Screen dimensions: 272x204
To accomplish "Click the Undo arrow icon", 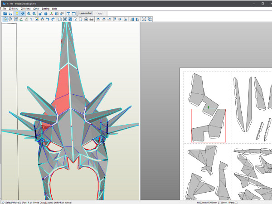I will (x=48, y=19).
